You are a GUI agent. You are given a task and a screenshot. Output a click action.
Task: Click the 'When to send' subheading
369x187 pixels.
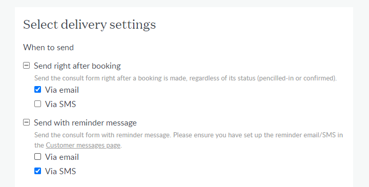click(48, 48)
